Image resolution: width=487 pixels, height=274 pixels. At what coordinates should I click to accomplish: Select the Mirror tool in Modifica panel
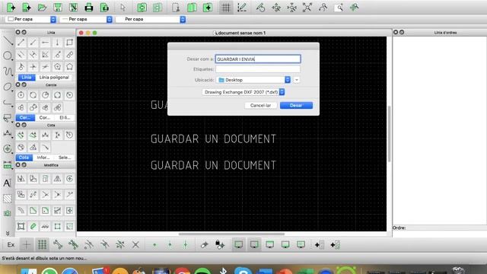[x=58, y=179]
